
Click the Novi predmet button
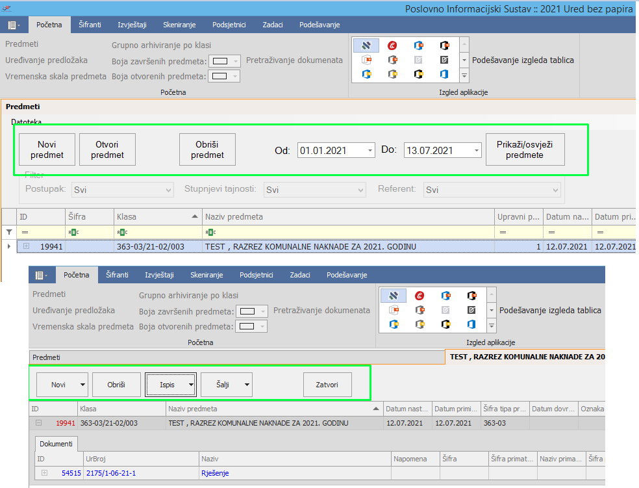point(47,150)
